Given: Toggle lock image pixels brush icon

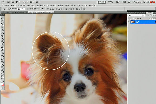Looking at the screenshot, I should [x=136, y=18].
